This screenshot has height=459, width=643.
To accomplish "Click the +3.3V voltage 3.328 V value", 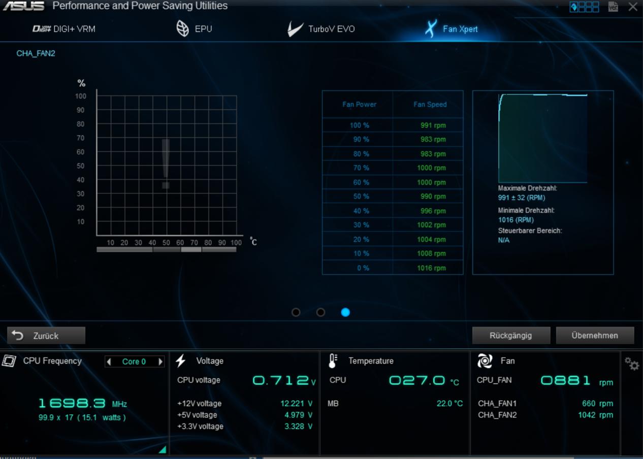I will click(x=298, y=426).
